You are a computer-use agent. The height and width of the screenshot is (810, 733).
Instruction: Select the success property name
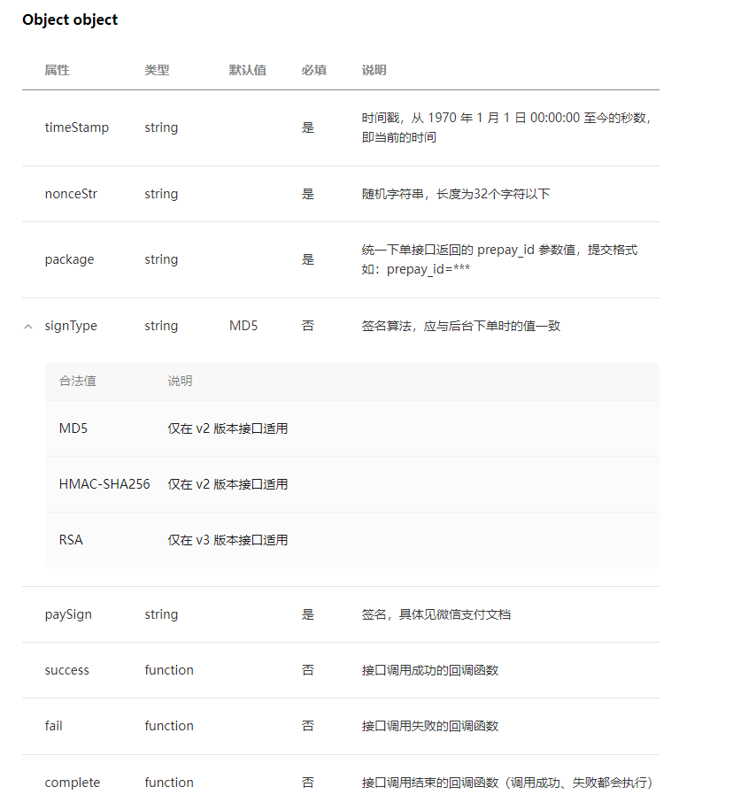[x=66, y=670]
